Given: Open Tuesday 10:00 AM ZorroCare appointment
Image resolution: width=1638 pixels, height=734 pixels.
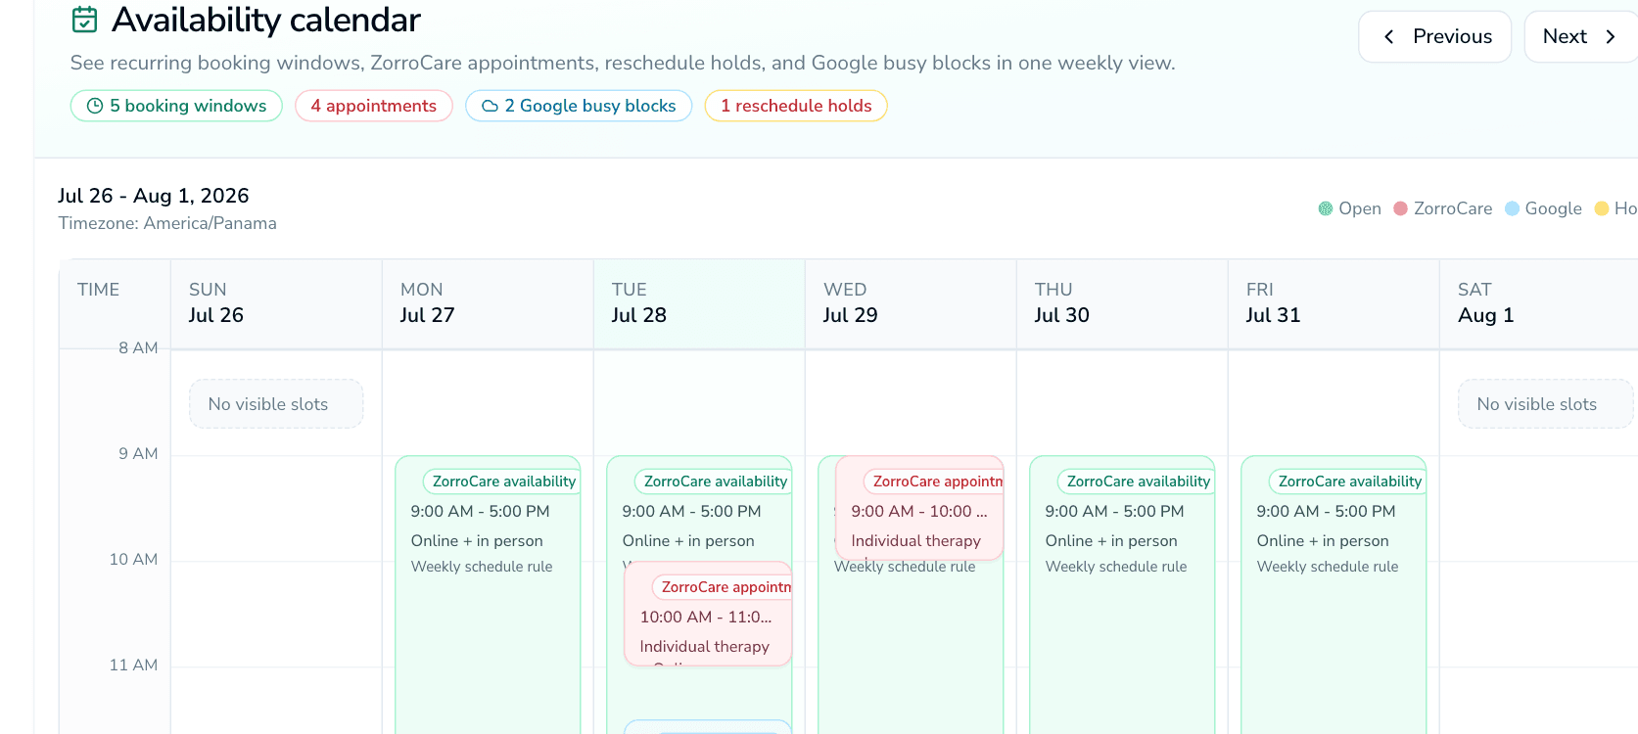Looking at the screenshot, I should [x=708, y=614].
